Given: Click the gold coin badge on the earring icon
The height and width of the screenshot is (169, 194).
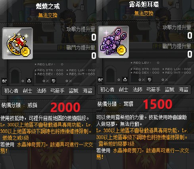Looking at the screenshot, I should click(122, 50).
